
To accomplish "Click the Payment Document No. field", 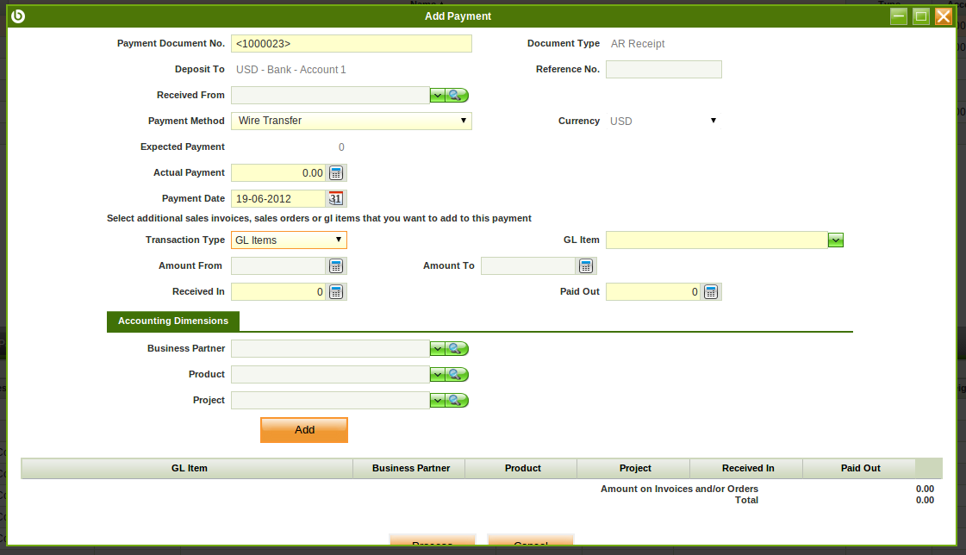I will click(352, 44).
